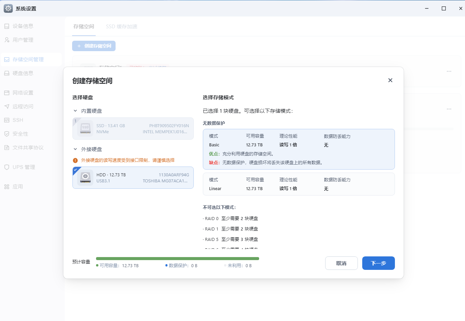
Task: Select the SSD 13.41 GB NVMe disk card
Action: (x=133, y=129)
